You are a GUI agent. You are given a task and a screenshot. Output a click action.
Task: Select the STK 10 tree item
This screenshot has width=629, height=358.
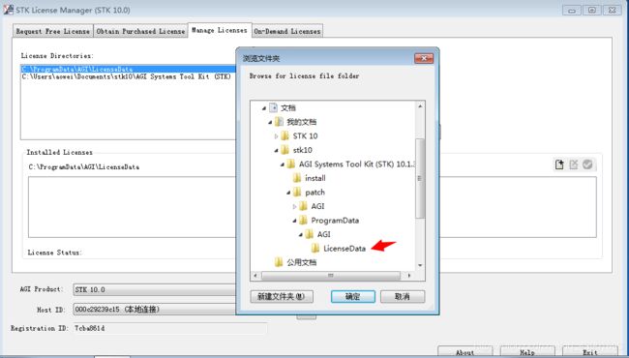[x=305, y=135]
